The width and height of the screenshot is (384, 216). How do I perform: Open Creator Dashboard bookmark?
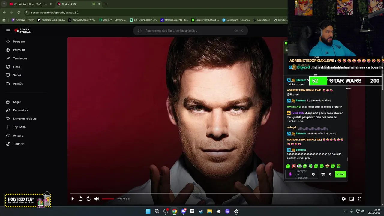(x=205, y=20)
